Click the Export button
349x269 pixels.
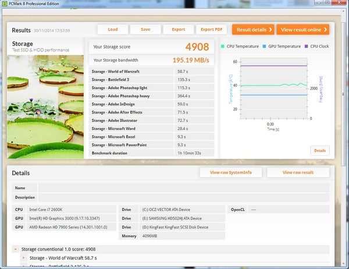click(179, 30)
